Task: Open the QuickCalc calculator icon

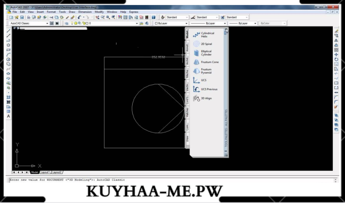Action: pyautogui.click(x=147, y=18)
